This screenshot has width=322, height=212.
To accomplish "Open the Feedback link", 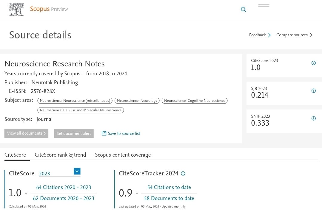I will [257, 35].
